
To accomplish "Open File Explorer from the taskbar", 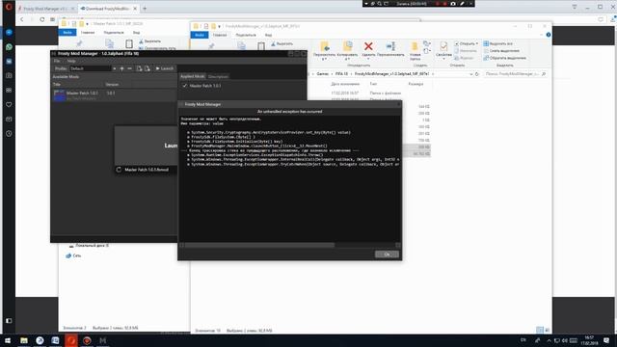I will pyautogui.click(x=24, y=340).
